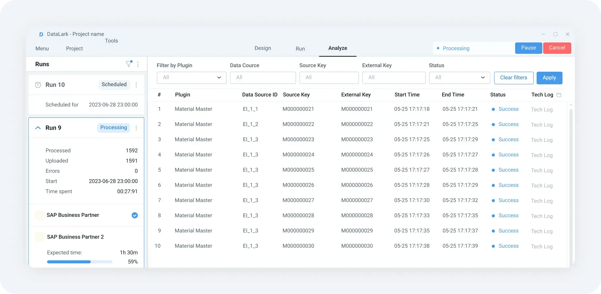The height and width of the screenshot is (294, 601).
Task: Click the clock icon beside Run 10
Action: (38, 85)
